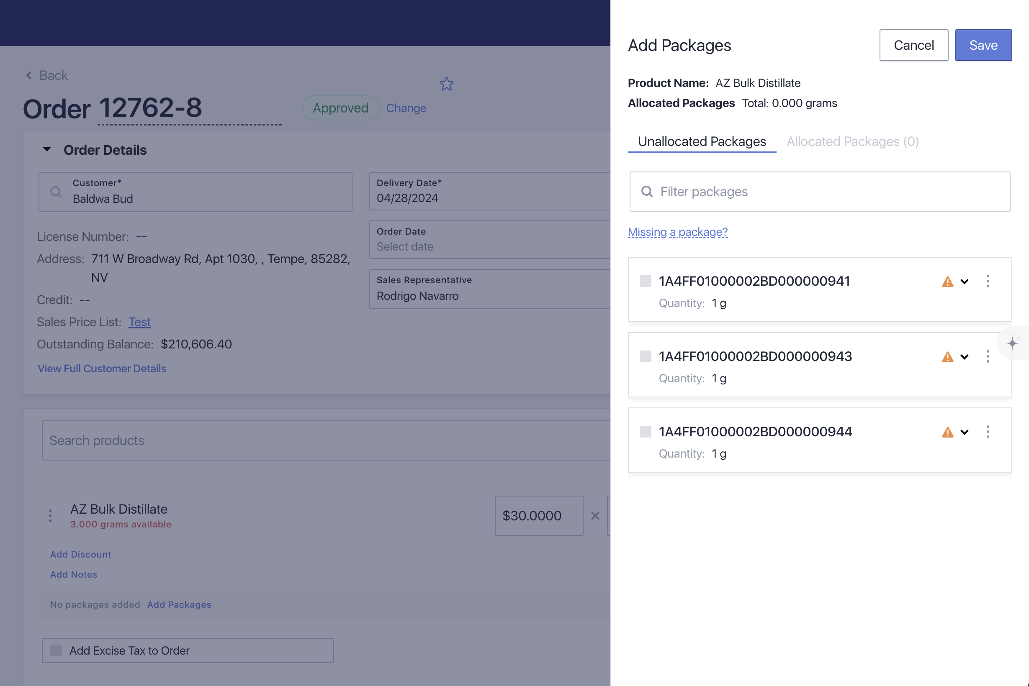Check the box for package 1A4FF01000002BD000000943
The height and width of the screenshot is (686, 1029).
pos(645,356)
